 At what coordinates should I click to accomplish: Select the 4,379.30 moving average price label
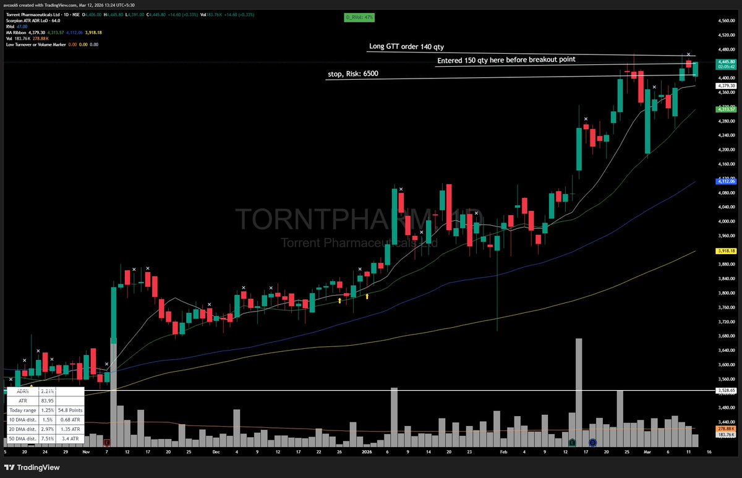(726, 85)
